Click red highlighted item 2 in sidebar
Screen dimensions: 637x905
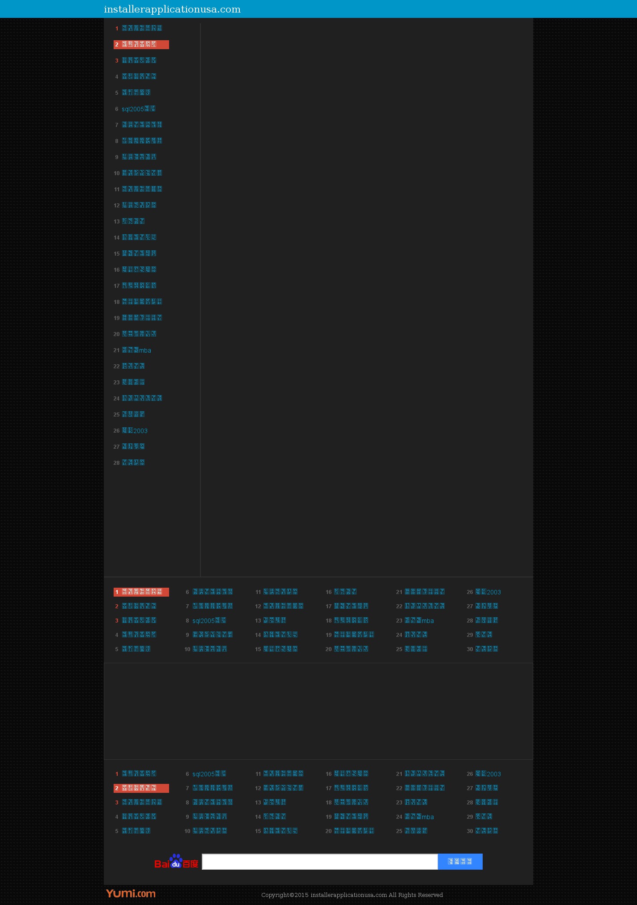[141, 45]
